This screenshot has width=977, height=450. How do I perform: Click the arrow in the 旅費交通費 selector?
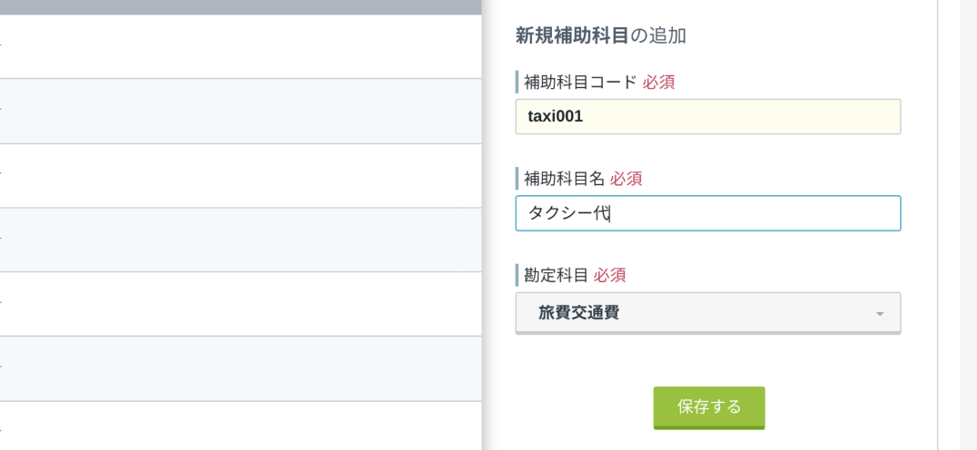click(x=880, y=314)
